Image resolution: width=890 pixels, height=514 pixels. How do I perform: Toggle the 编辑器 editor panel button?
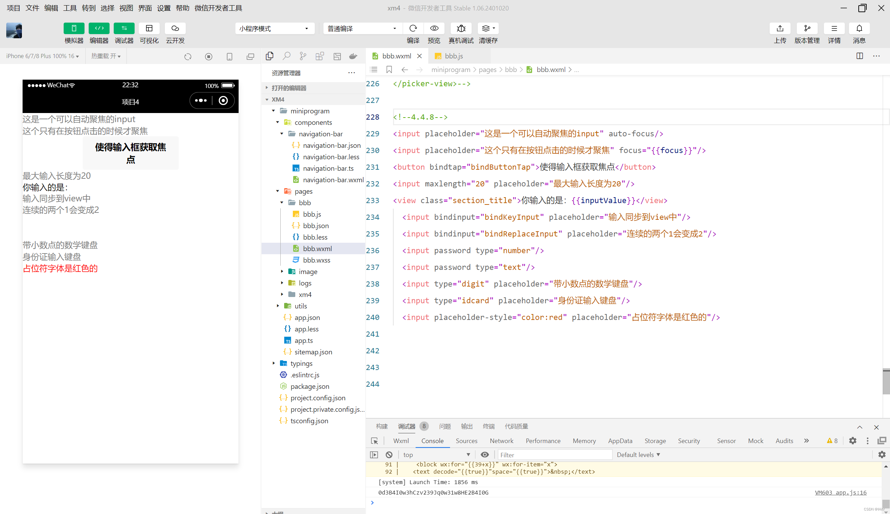tap(99, 28)
